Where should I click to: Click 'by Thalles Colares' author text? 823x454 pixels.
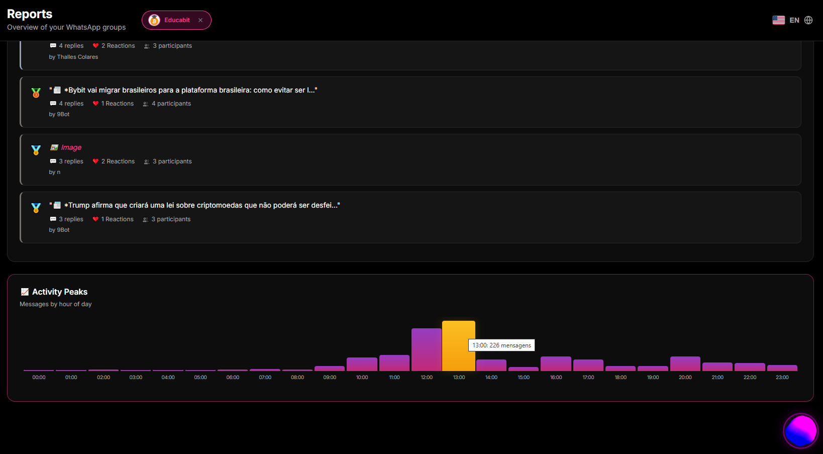73,57
